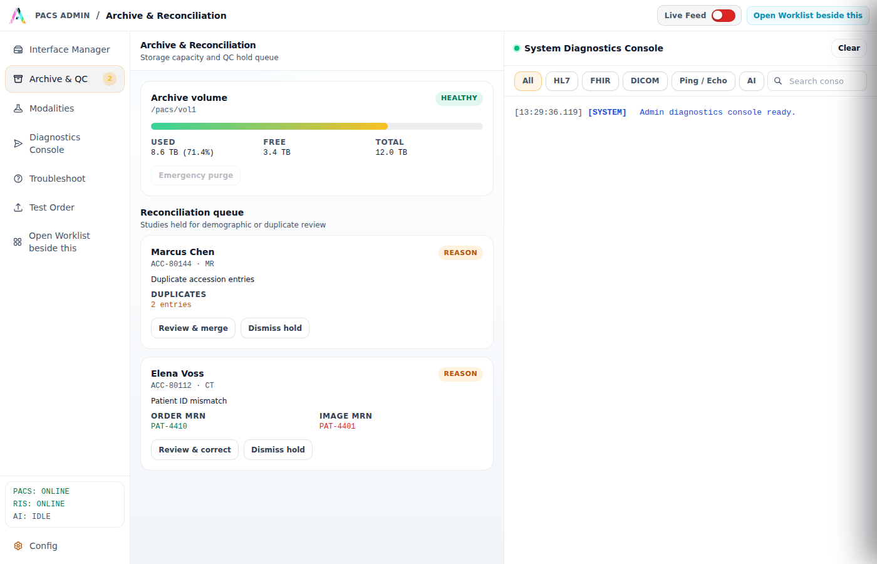This screenshot has height=564, width=877.
Task: Filter console by Ping / Echo
Action: (x=703, y=81)
